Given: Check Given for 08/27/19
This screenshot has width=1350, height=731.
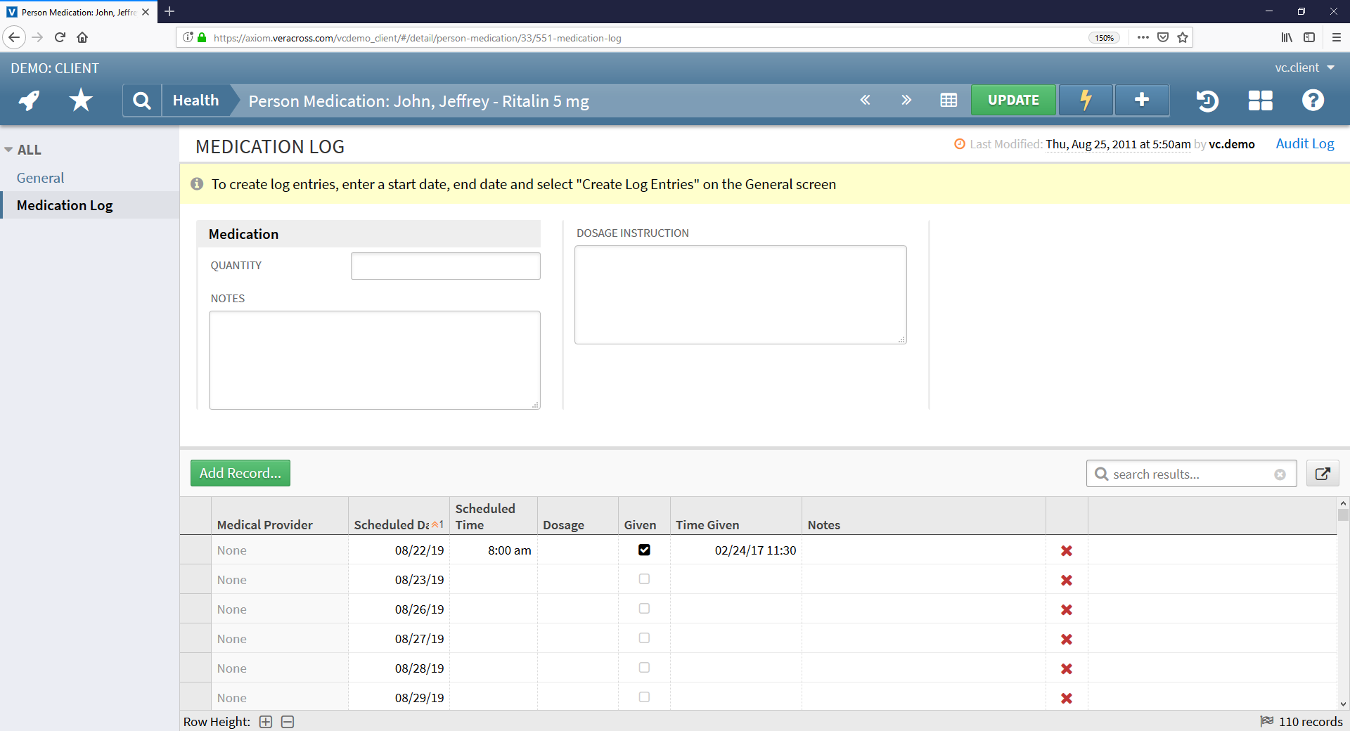Looking at the screenshot, I should (644, 638).
